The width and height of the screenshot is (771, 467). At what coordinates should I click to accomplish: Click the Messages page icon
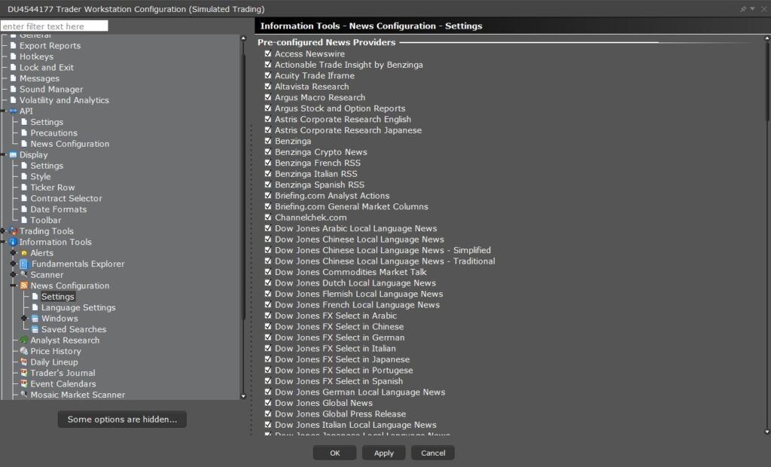pyautogui.click(x=14, y=78)
